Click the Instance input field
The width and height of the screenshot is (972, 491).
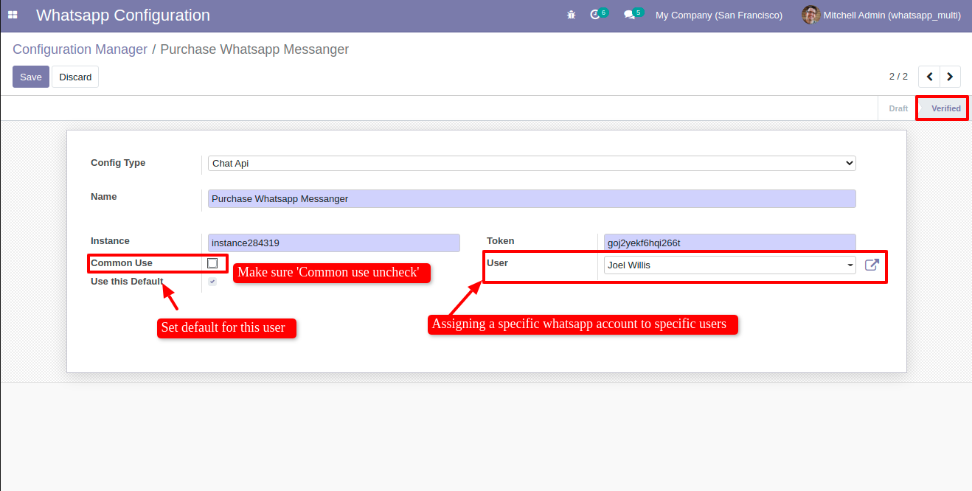point(334,243)
